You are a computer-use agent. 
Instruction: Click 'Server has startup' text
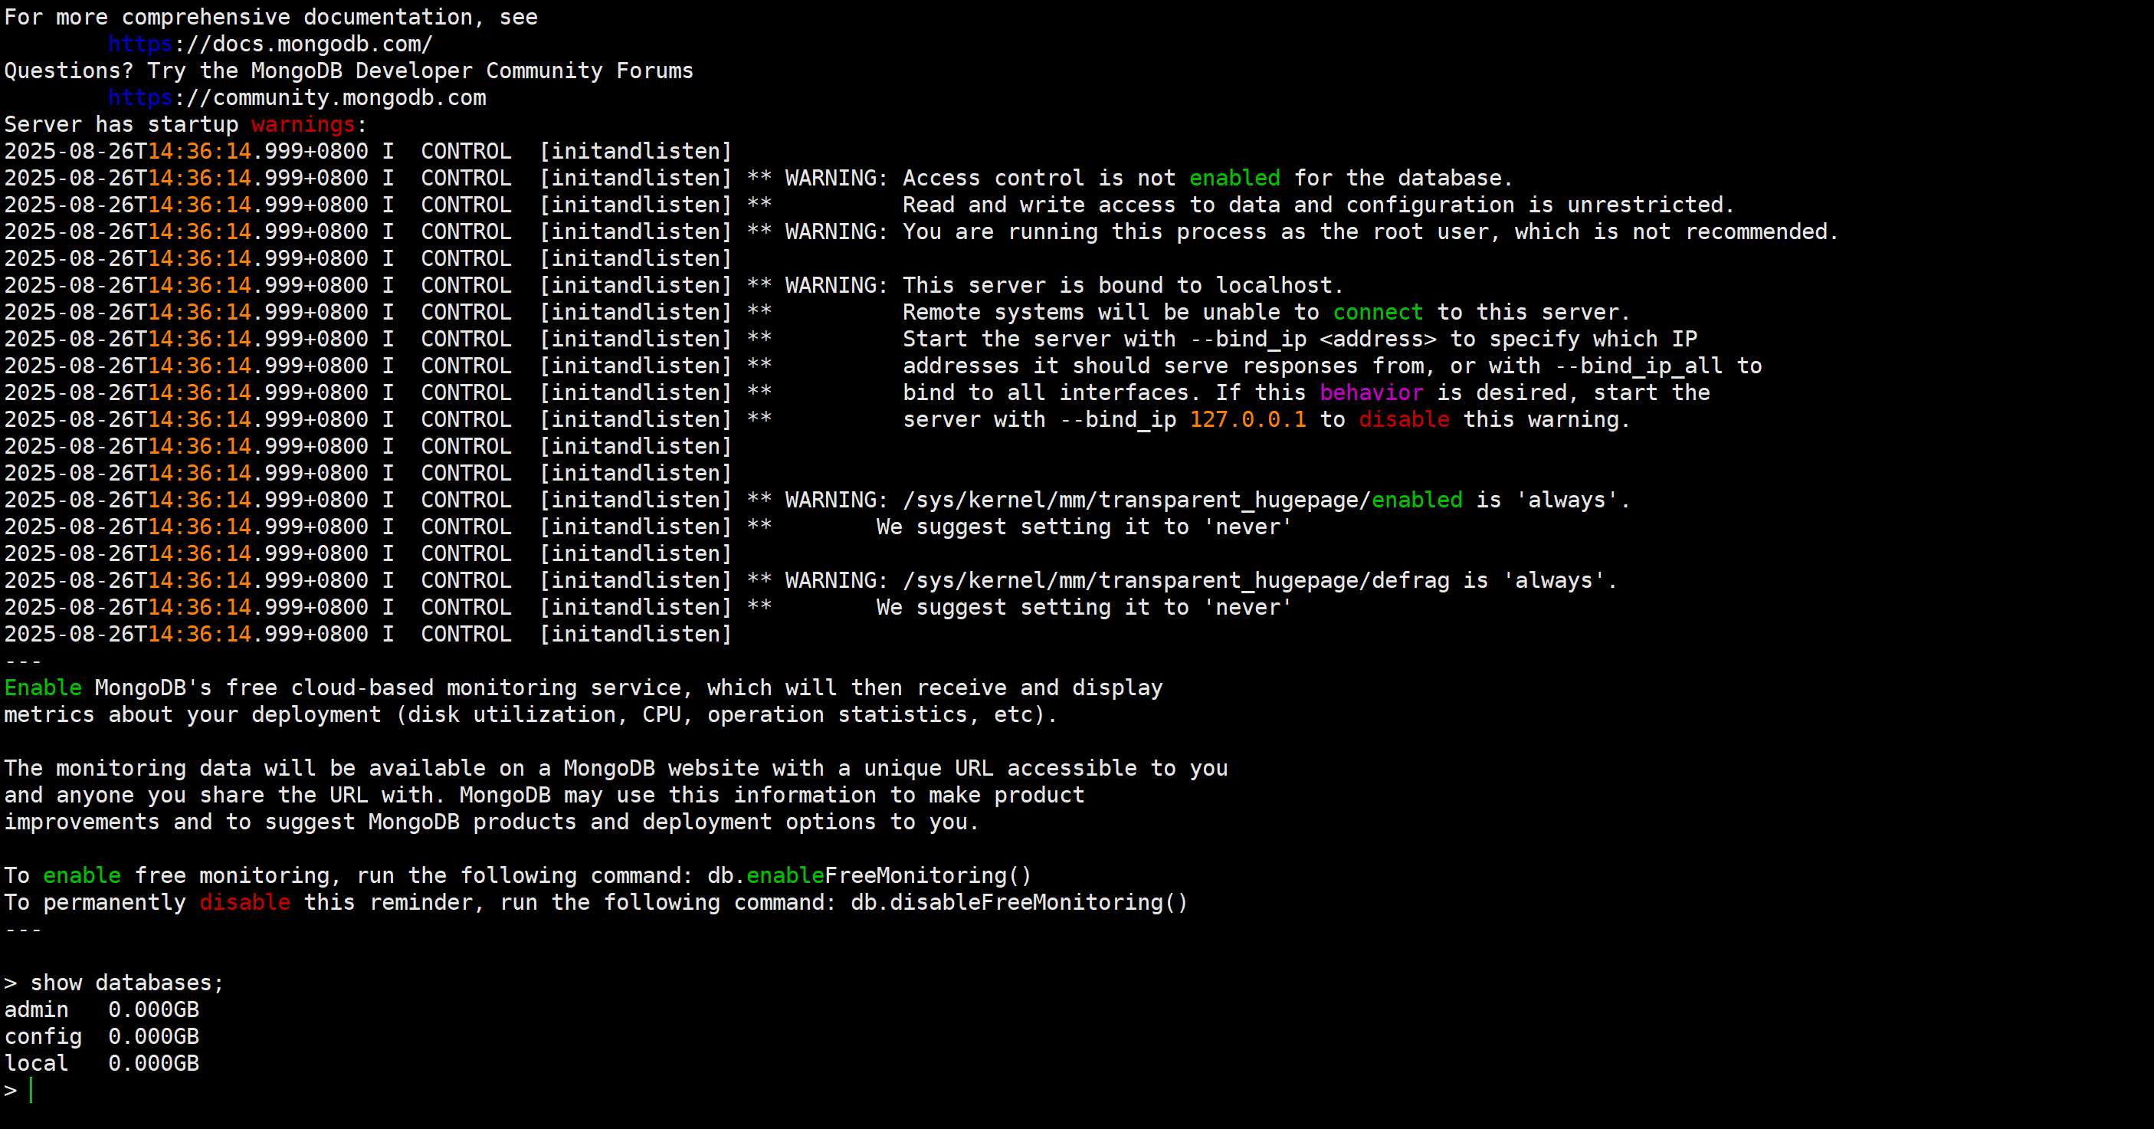click(121, 125)
